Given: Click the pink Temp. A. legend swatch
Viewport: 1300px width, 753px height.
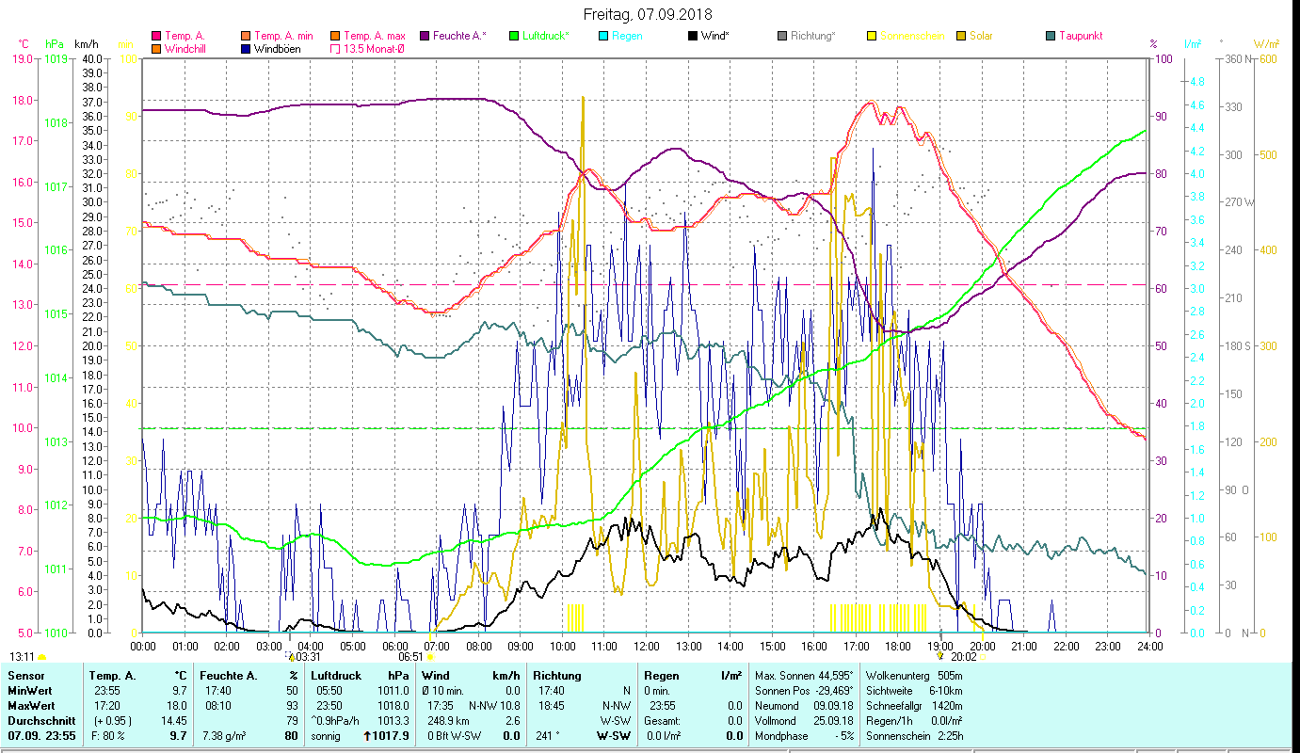Looking at the screenshot, I should pos(156,36).
